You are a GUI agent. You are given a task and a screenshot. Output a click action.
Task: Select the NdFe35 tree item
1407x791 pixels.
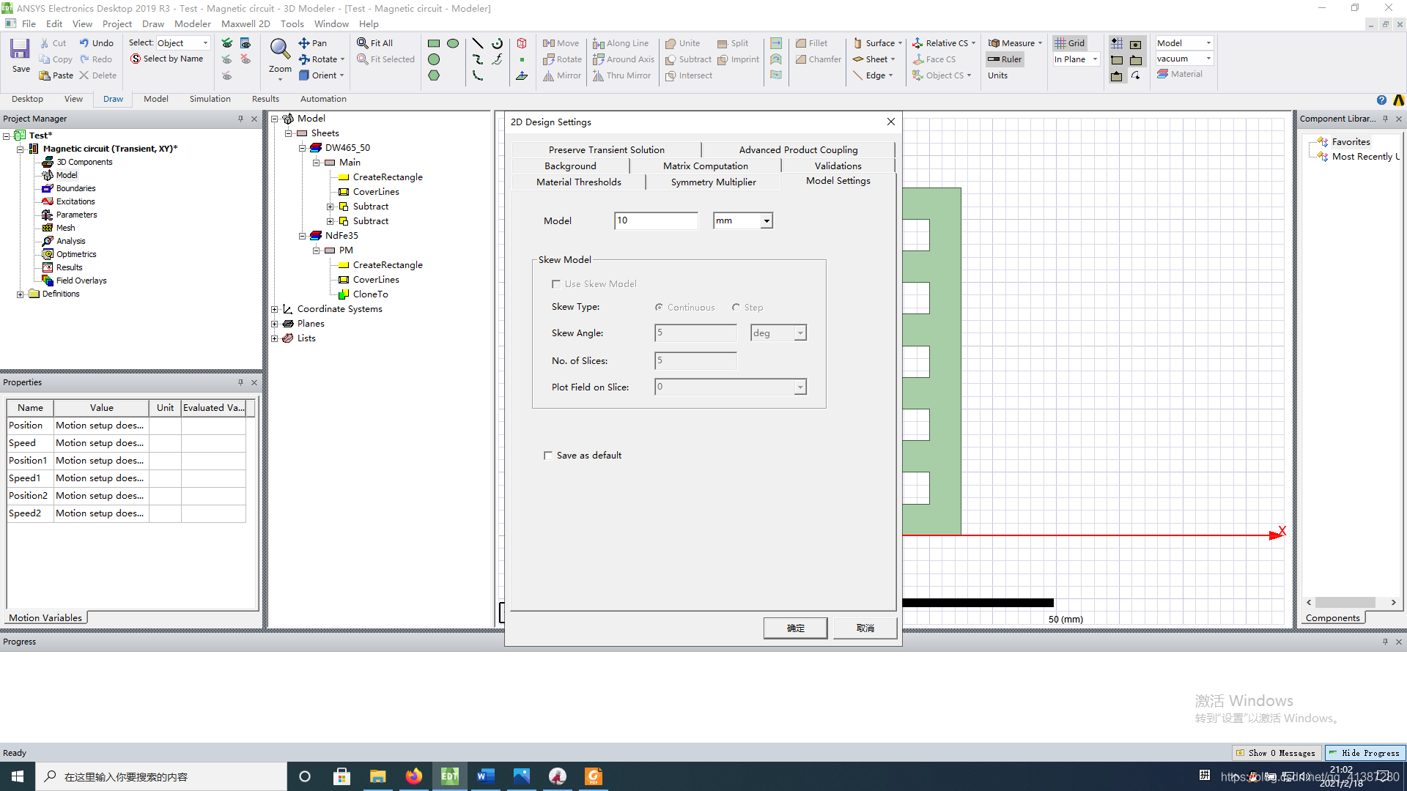pos(341,236)
